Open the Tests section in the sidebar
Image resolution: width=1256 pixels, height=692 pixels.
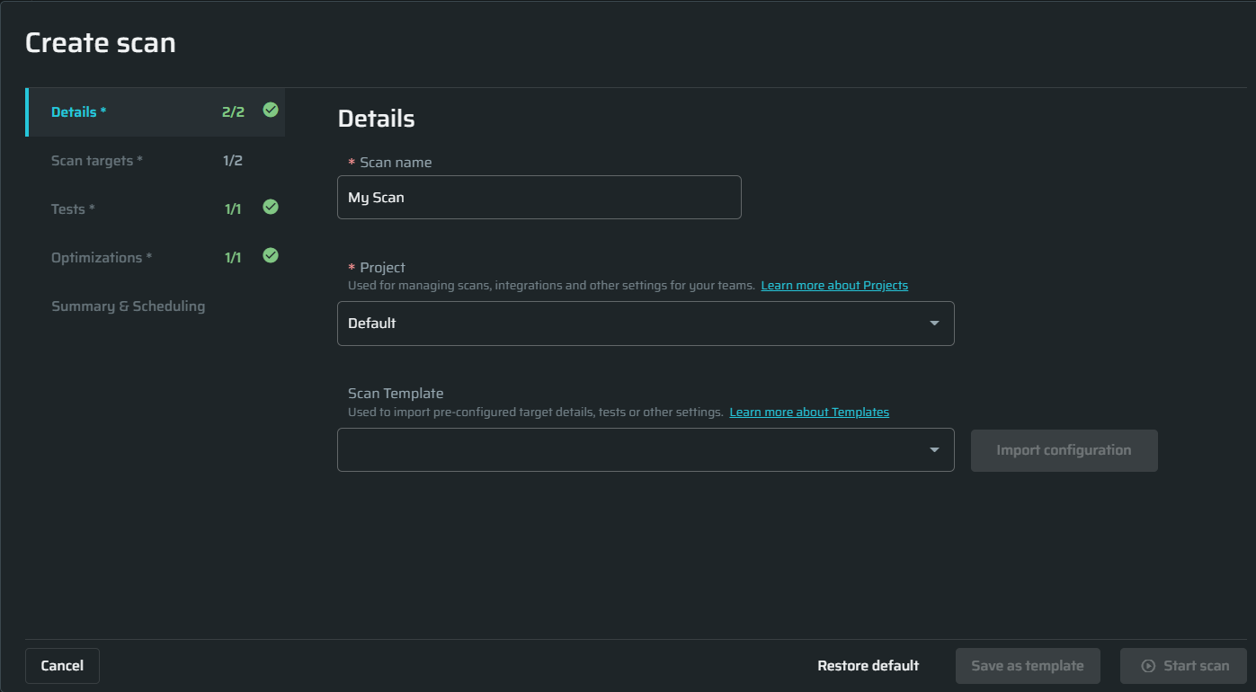point(72,208)
